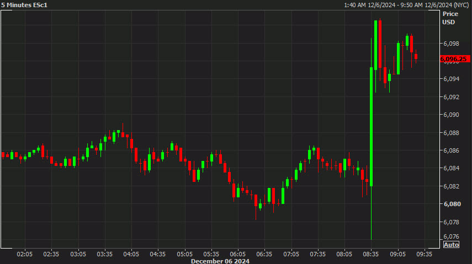Click the 6,086 price axis label
Screen dimensions: 472x264
click(x=451, y=150)
